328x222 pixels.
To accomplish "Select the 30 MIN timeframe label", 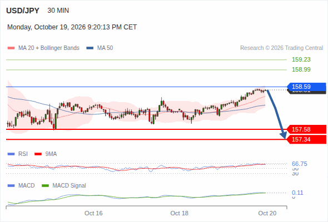I will pyautogui.click(x=58, y=11).
